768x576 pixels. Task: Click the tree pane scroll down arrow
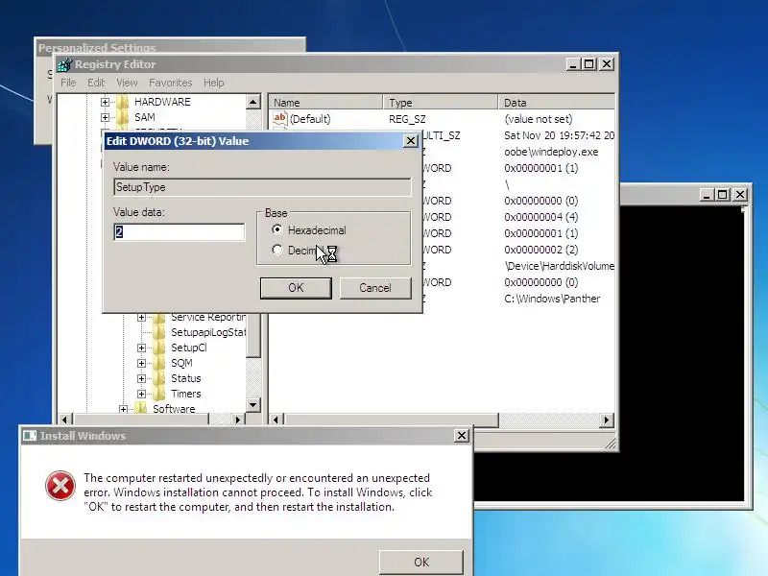click(253, 404)
